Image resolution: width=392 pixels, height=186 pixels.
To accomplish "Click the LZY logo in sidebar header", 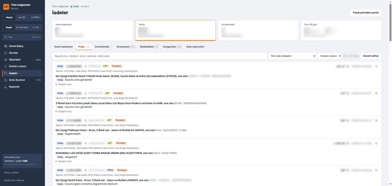I will pyautogui.click(x=6, y=7).
